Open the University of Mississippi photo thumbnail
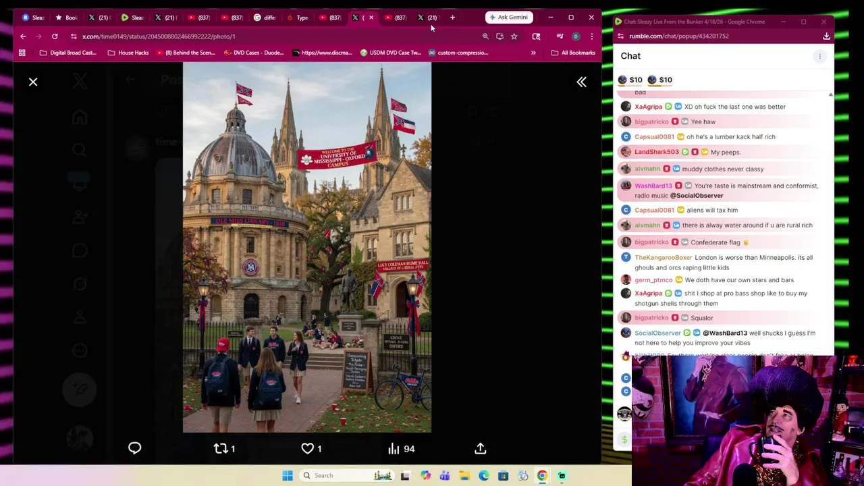Screen dimensions: 864x486 307,247
